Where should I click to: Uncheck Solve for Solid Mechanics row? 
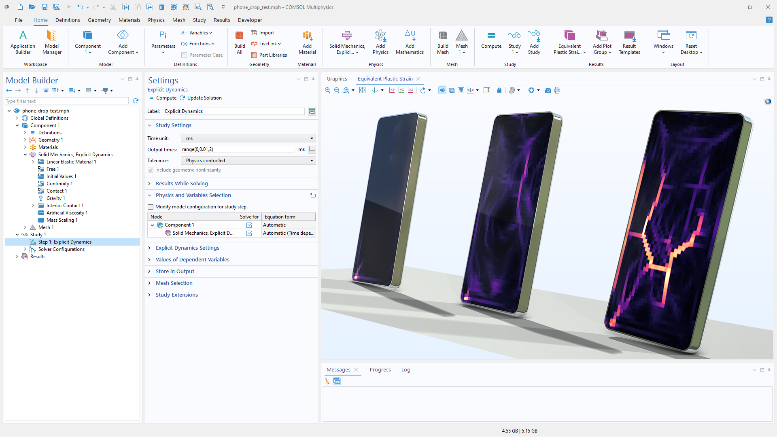249,233
